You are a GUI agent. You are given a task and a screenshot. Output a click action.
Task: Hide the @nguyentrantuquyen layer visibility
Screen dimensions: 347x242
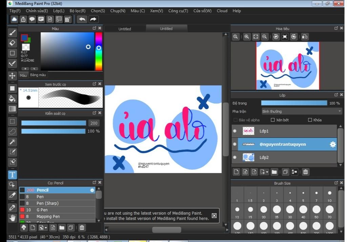[x=235, y=144]
